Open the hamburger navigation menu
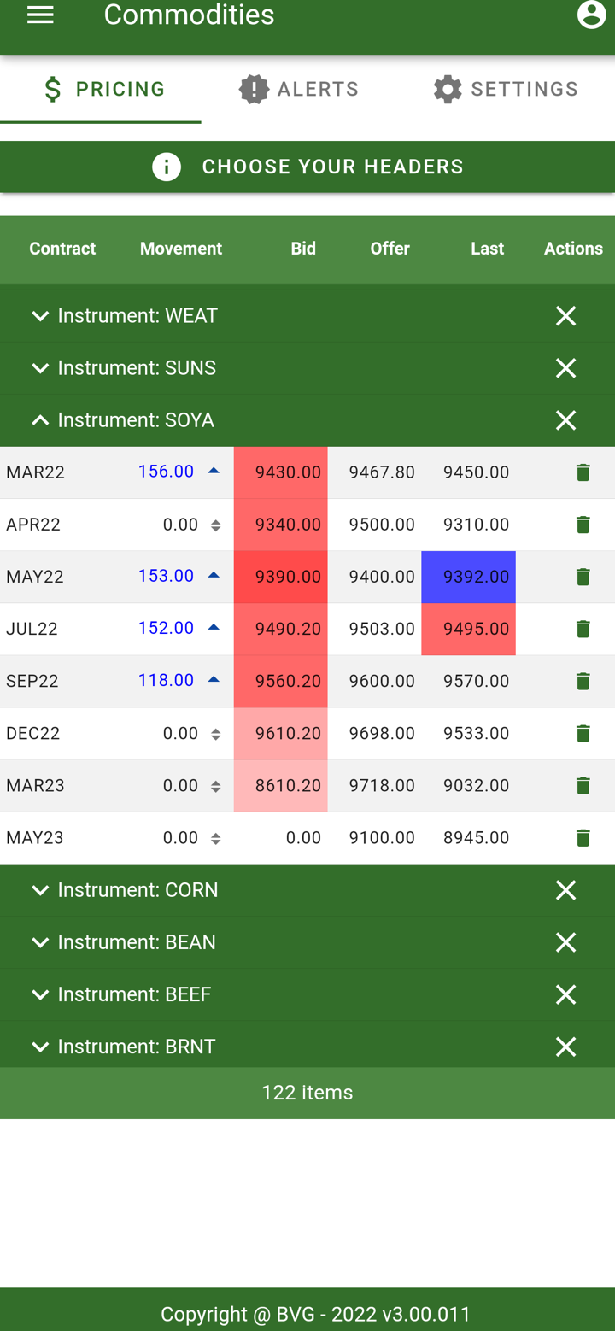 point(40,15)
